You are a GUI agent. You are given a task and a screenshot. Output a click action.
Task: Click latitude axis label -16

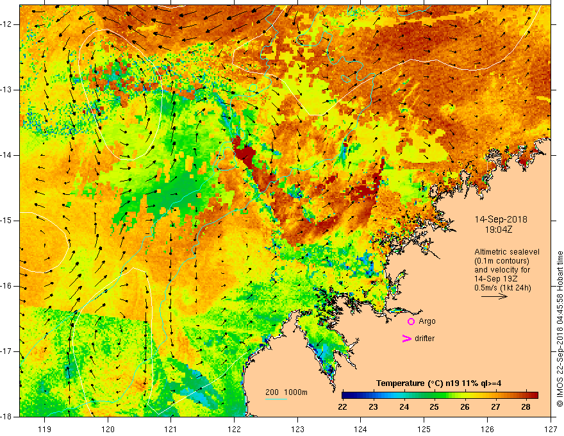[x=7, y=286]
